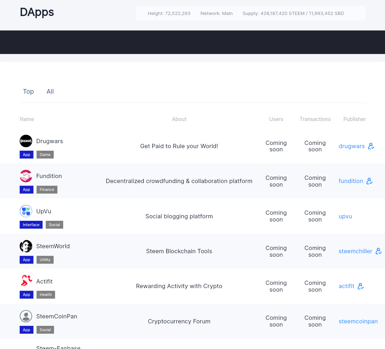Click the SteemCoinPan app name

coord(57,316)
